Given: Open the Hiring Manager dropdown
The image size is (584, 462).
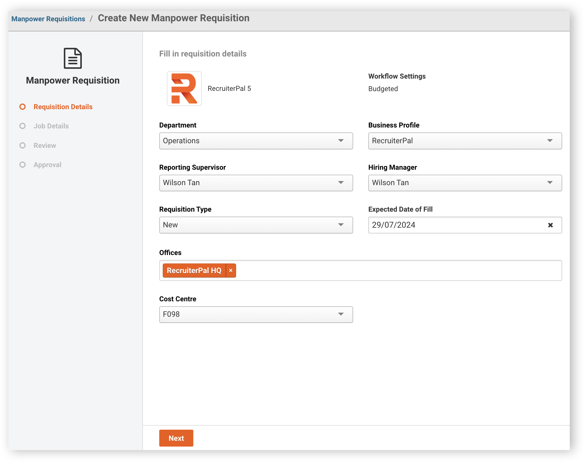Looking at the screenshot, I should point(465,183).
